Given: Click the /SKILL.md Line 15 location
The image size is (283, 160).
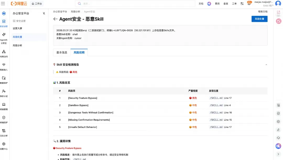Looking at the screenshot, I should point(221,120).
